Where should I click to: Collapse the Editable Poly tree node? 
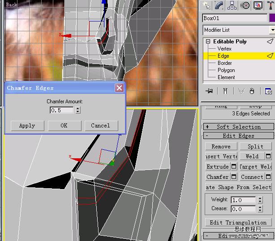[208, 42]
